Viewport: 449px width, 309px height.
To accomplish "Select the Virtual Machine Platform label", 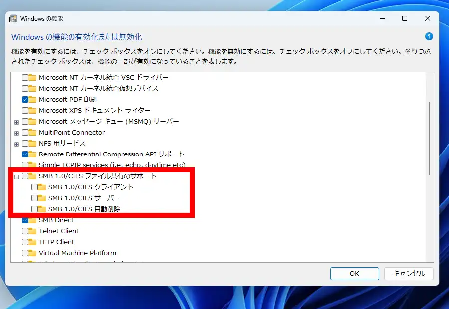I will (x=78, y=253).
